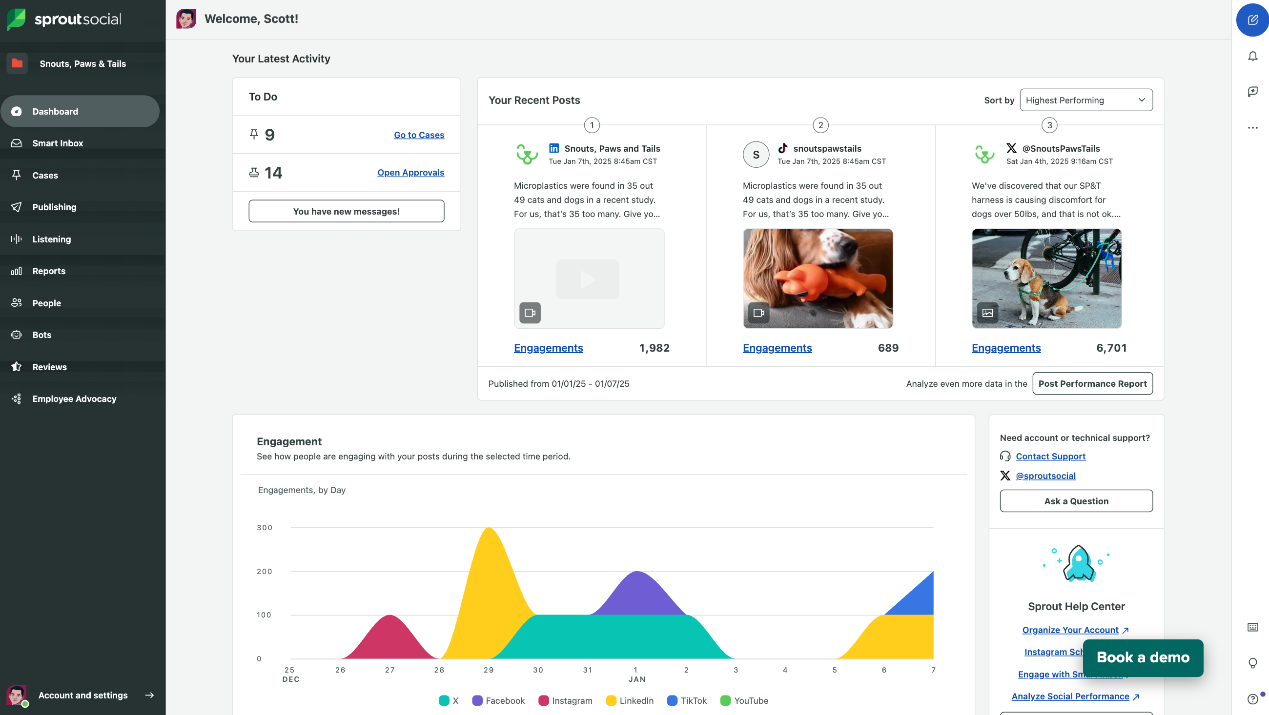Go to Dashboard in the sidebar

pos(80,111)
